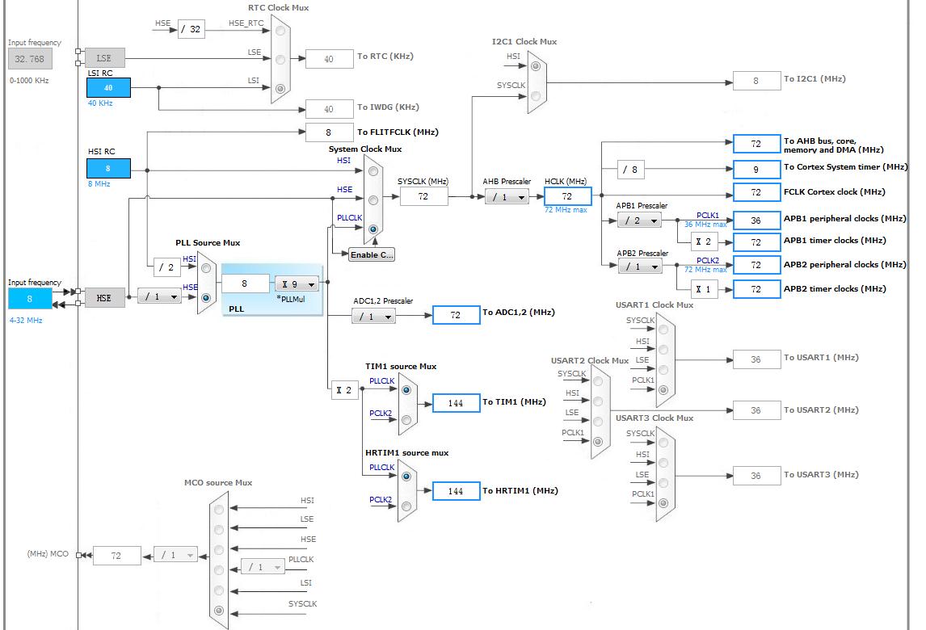Click the Enable CSS button
The width and height of the screenshot is (926, 630).
[x=372, y=255]
